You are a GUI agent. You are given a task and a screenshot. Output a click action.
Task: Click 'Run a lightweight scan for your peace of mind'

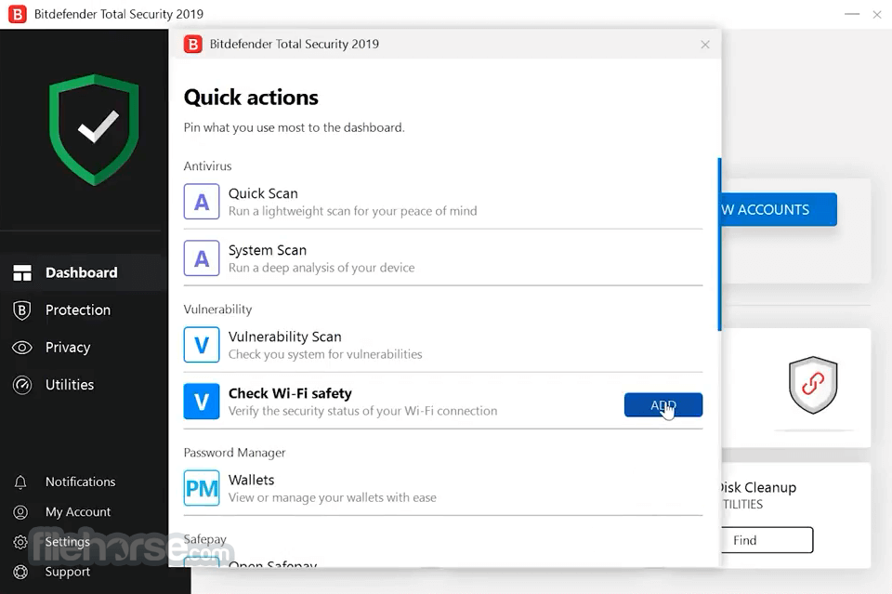coord(353,211)
